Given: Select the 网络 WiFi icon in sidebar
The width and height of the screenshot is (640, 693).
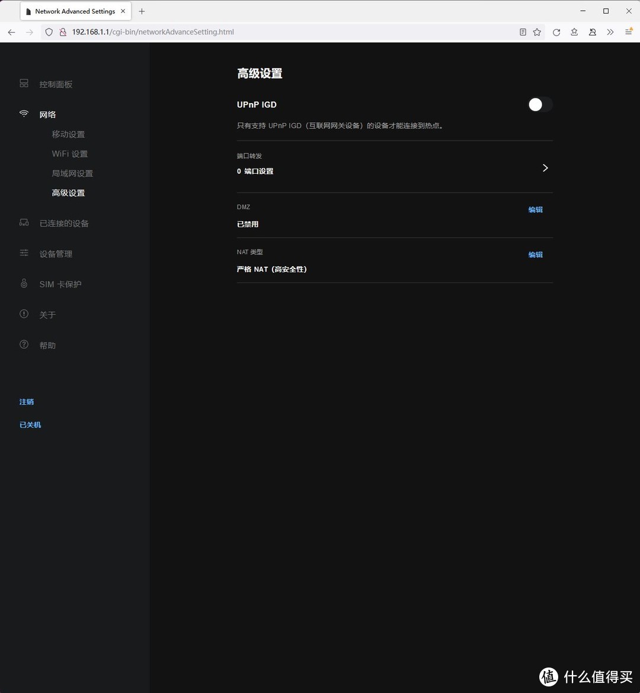Looking at the screenshot, I should click(x=24, y=113).
